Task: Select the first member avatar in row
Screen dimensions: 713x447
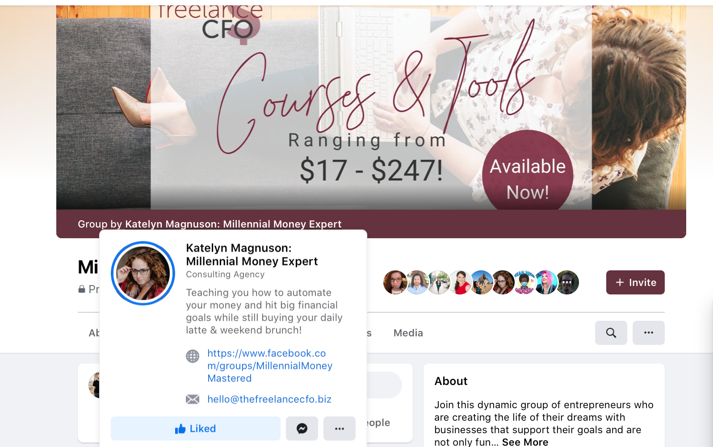Action: 395,282
